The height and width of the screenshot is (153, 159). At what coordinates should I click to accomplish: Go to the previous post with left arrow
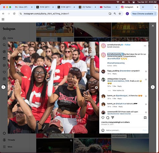3,87
